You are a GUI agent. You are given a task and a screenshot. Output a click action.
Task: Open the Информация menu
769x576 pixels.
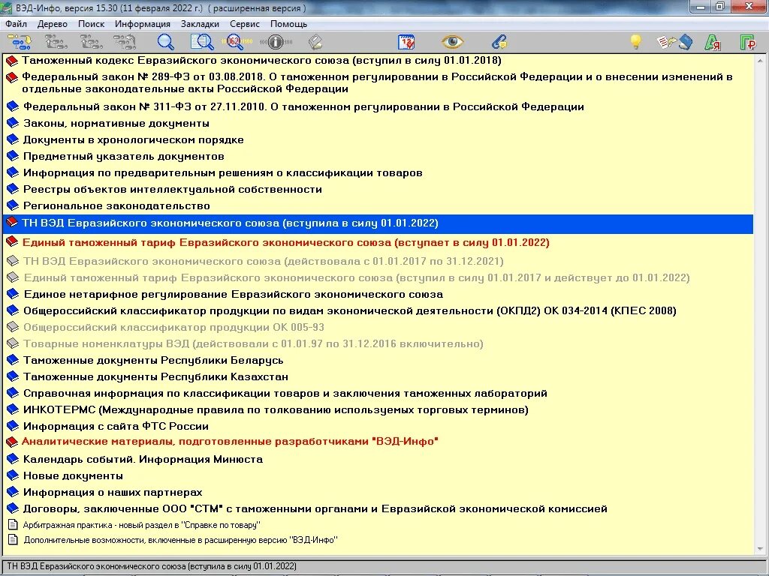(143, 24)
